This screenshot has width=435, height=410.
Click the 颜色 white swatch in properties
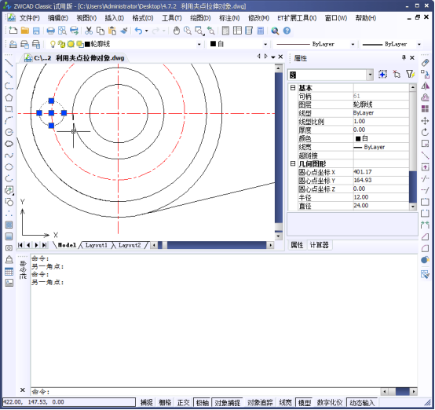358,138
